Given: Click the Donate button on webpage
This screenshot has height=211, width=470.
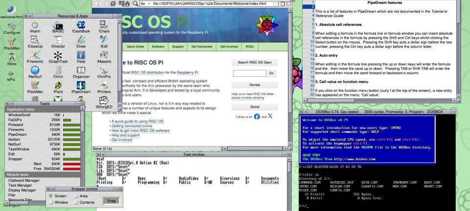Looking at the screenshot, I should [x=255, y=85].
